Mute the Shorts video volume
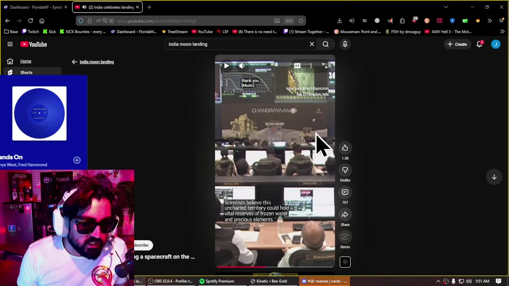This screenshot has height=286, width=509. tap(242, 66)
